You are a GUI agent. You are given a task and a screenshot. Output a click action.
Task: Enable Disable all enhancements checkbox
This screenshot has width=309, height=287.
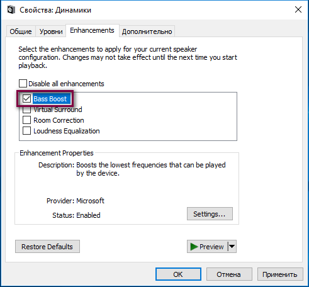[x=23, y=84]
